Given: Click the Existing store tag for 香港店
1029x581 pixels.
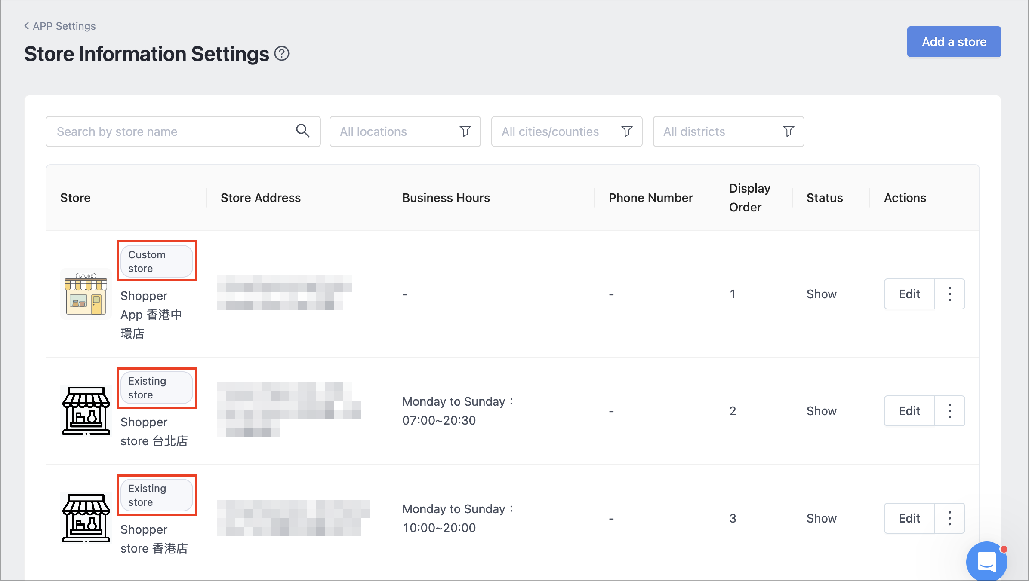Looking at the screenshot, I should 157,495.
